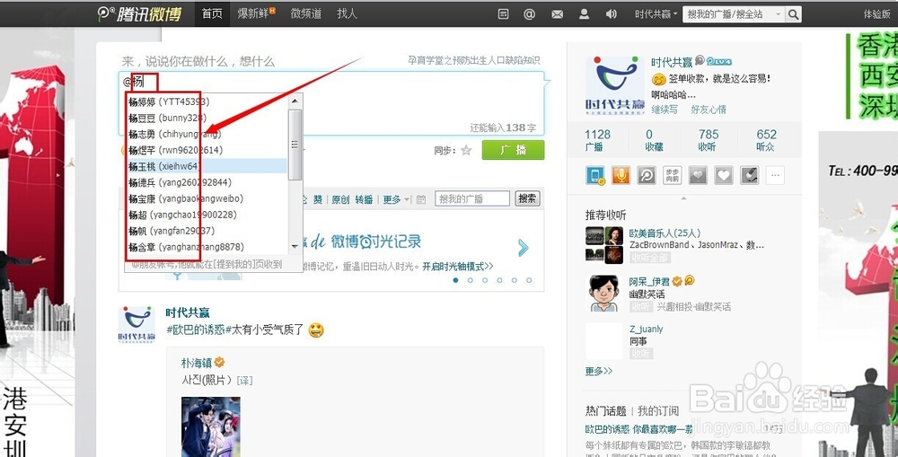Filter feed by 原创
Image resolution: width=898 pixels, height=457 pixels.
(x=340, y=199)
